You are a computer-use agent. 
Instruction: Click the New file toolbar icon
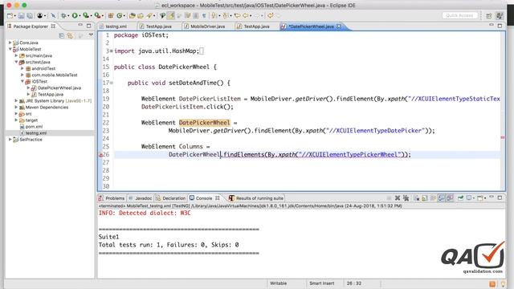(10, 15)
